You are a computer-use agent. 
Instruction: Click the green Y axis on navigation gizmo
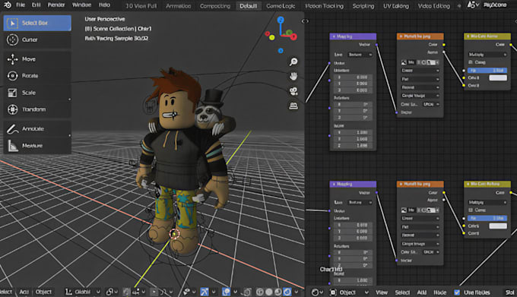click(x=289, y=33)
